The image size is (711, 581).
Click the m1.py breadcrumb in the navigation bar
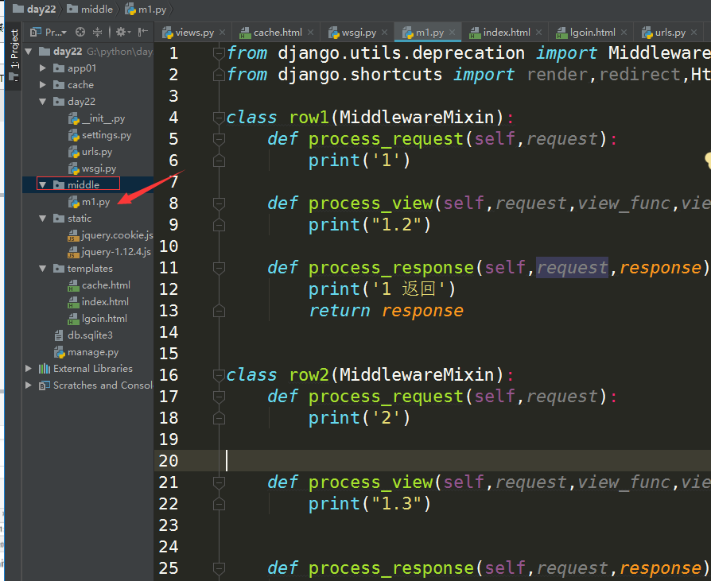tap(146, 9)
